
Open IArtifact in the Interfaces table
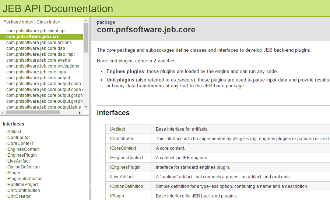117,129
